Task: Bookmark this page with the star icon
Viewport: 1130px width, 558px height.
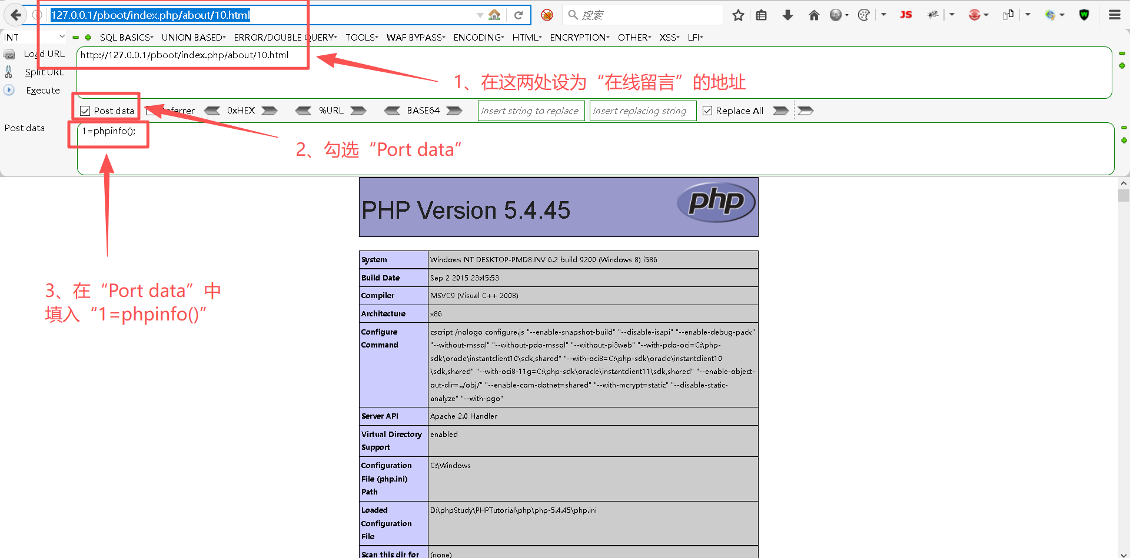Action: tap(738, 15)
